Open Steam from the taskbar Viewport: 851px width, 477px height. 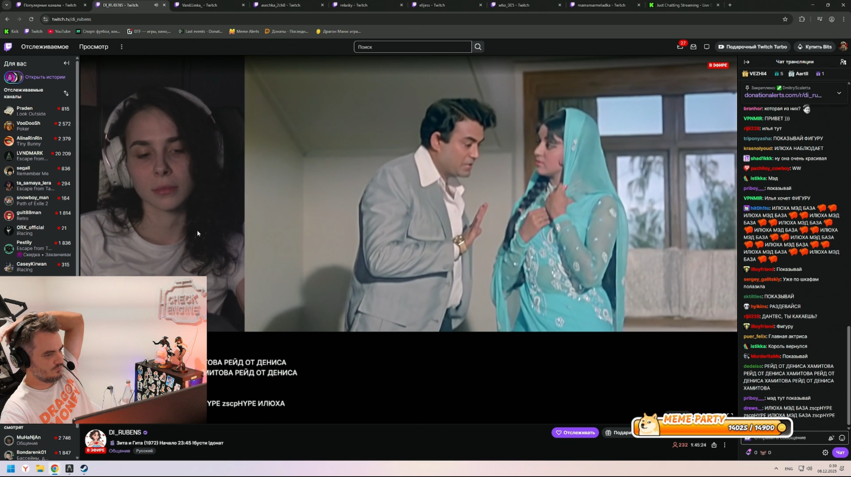[84, 469]
